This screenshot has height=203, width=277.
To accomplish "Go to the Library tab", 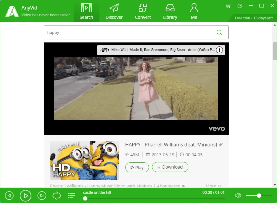I will tap(170, 11).
